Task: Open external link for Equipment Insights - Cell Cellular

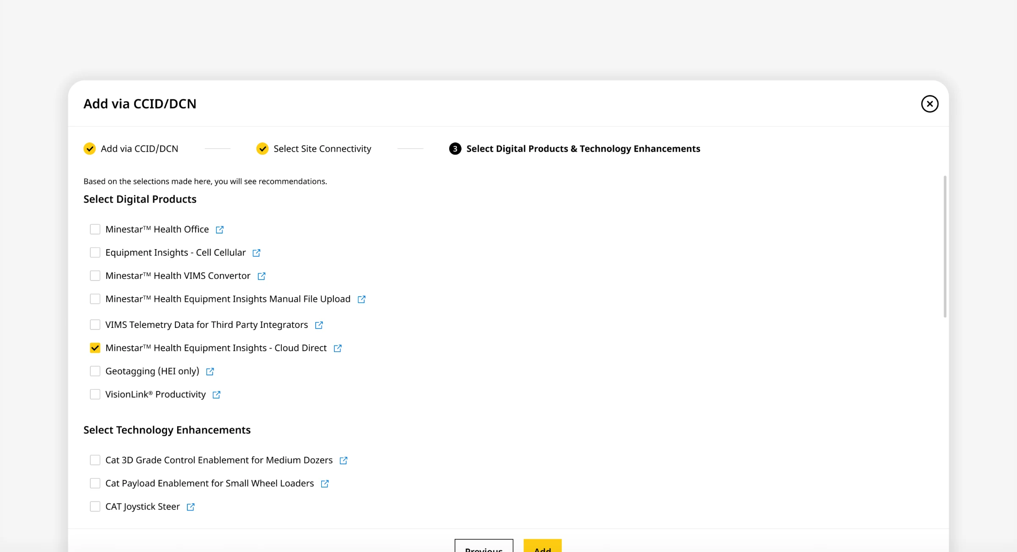Action: tap(256, 253)
